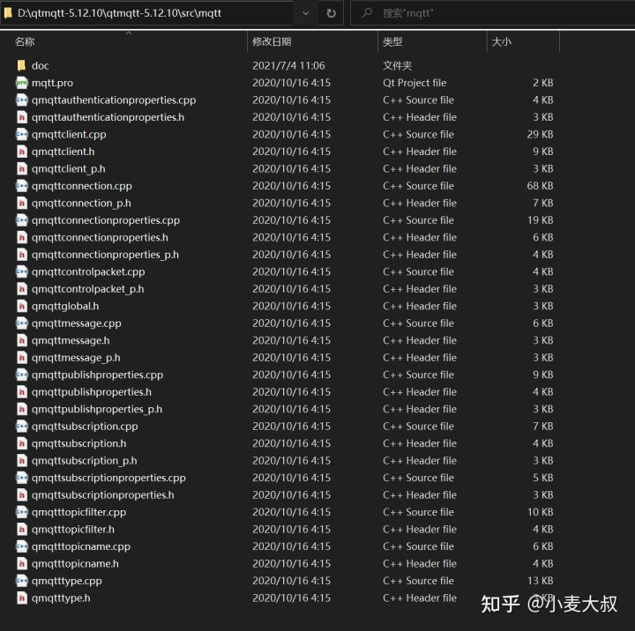Select the file name qmqttcontrolpacket_p.h
635x631 pixels.
tap(88, 289)
